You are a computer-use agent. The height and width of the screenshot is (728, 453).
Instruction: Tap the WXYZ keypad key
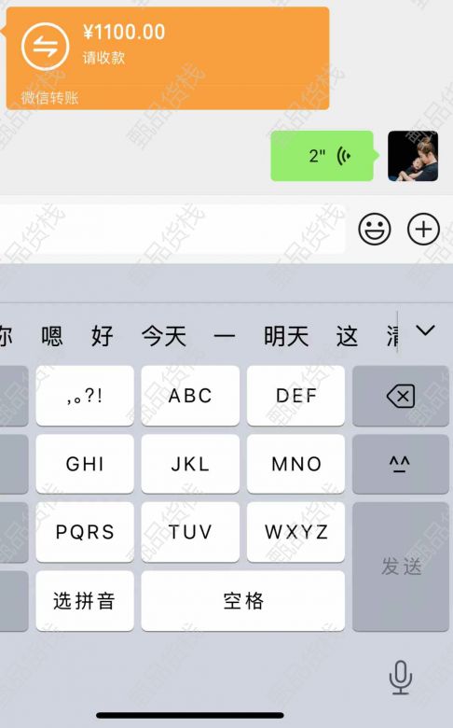[295, 532]
